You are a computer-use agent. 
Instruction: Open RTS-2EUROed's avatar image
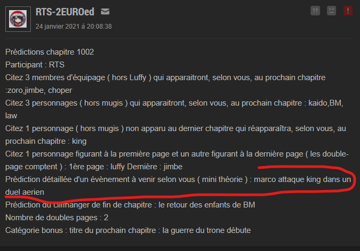pyautogui.click(x=18, y=19)
